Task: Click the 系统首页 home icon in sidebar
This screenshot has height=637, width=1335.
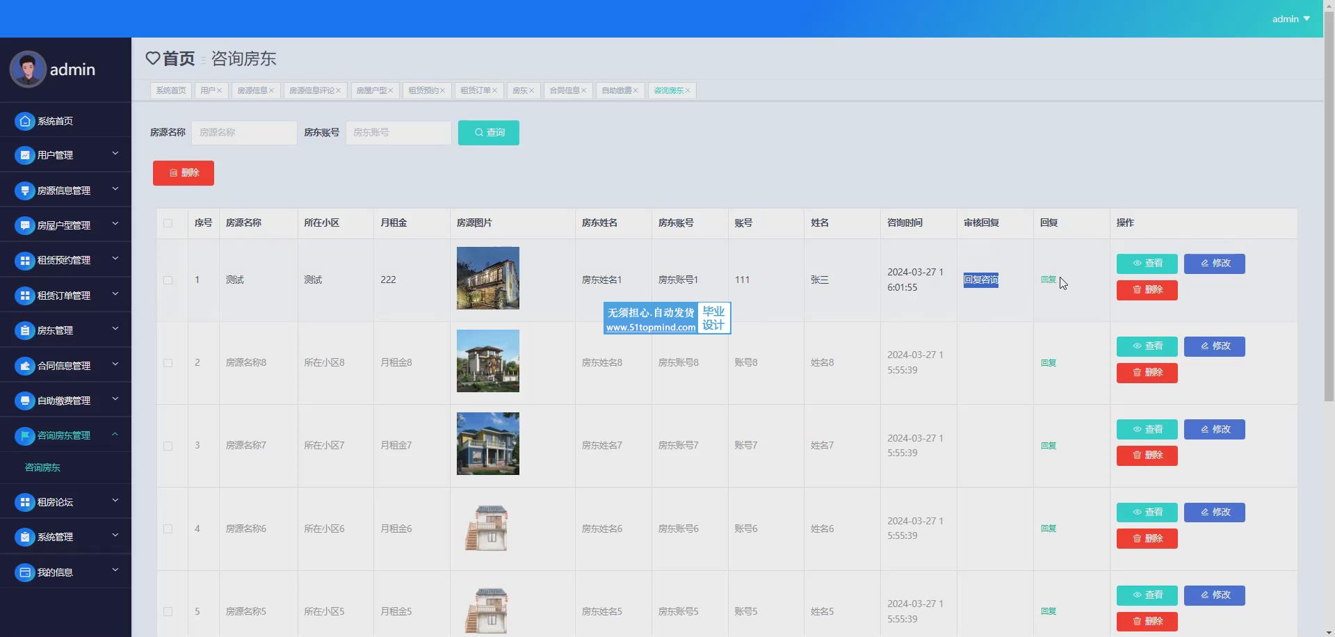Action: point(25,121)
